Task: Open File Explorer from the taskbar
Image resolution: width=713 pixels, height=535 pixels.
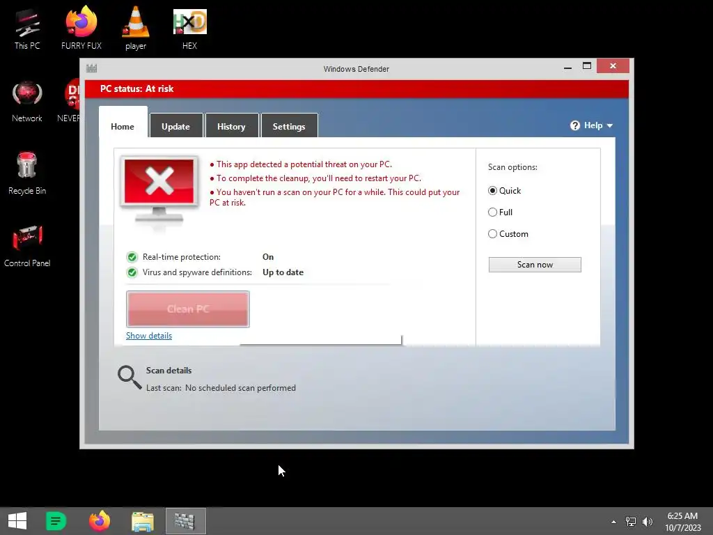Action: (x=143, y=521)
